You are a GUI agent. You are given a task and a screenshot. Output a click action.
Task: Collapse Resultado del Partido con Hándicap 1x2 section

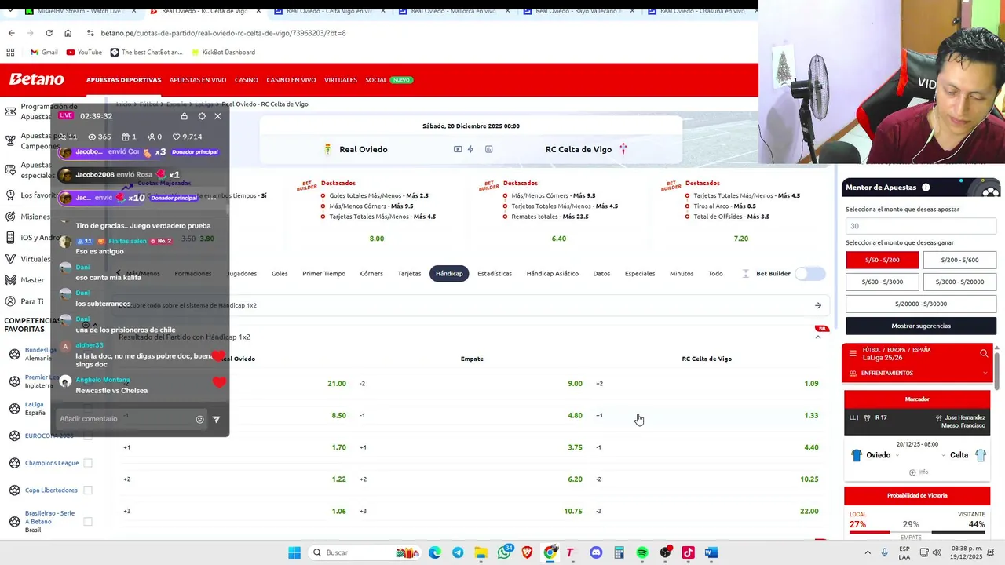pyautogui.click(x=818, y=337)
